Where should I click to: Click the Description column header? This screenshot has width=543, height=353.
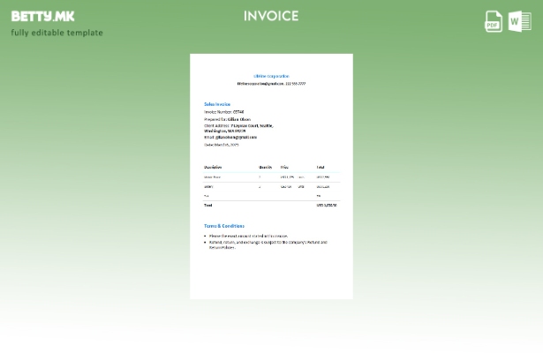pyautogui.click(x=213, y=167)
